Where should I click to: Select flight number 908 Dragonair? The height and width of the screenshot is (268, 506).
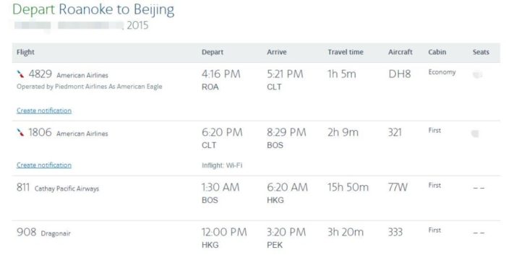coord(43,232)
